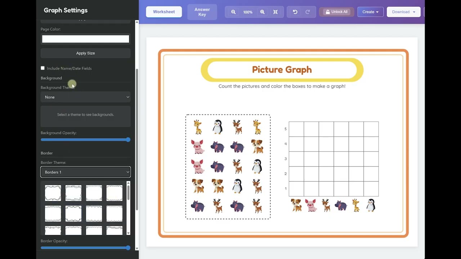The width and height of the screenshot is (461, 259).
Task: Click the graph axis label 5
Action: pos(286,129)
